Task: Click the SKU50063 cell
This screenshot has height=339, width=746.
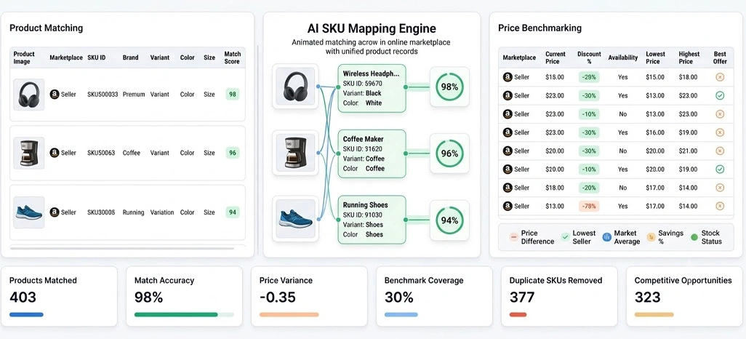Action: (101, 153)
